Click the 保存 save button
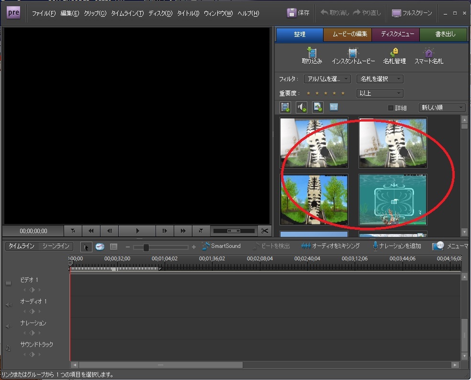The width and height of the screenshot is (471, 380). pyautogui.click(x=298, y=13)
